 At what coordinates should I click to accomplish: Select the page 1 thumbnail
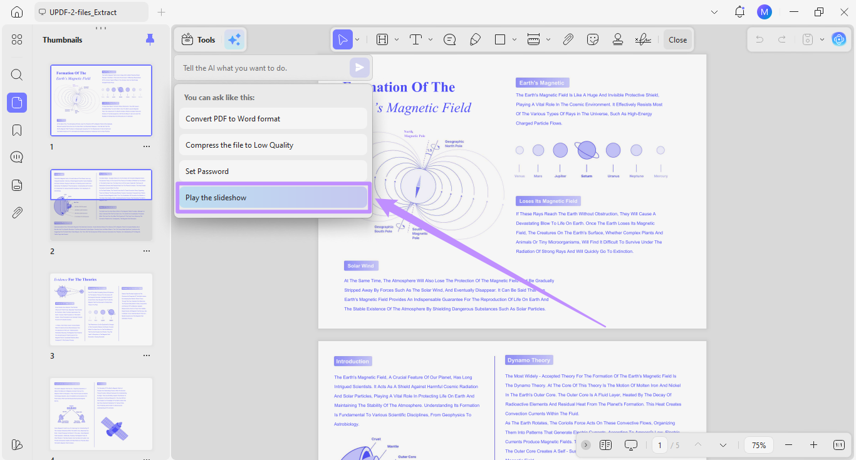[101, 101]
